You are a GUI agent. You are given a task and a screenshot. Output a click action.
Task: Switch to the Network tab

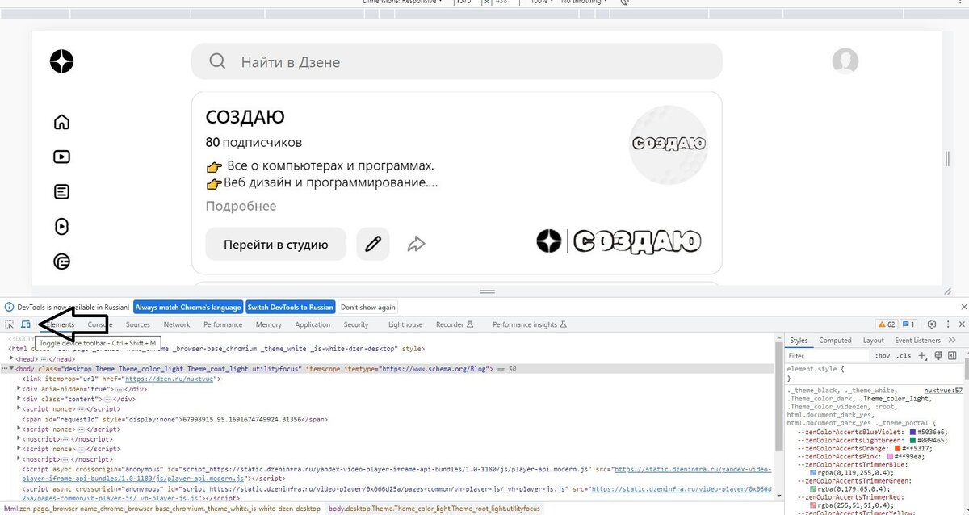tap(177, 324)
